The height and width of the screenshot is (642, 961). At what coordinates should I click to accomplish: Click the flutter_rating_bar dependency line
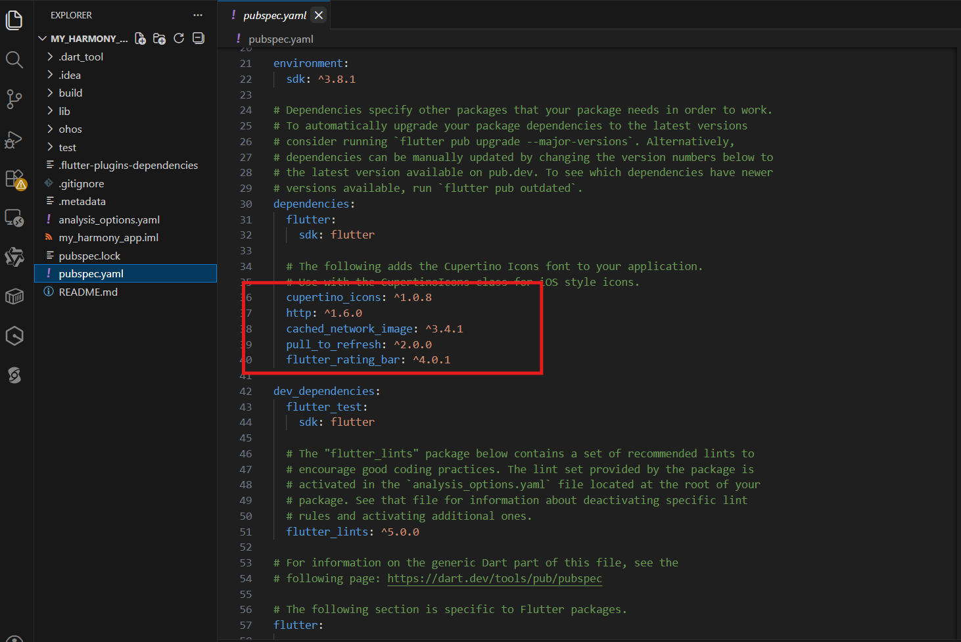point(368,359)
